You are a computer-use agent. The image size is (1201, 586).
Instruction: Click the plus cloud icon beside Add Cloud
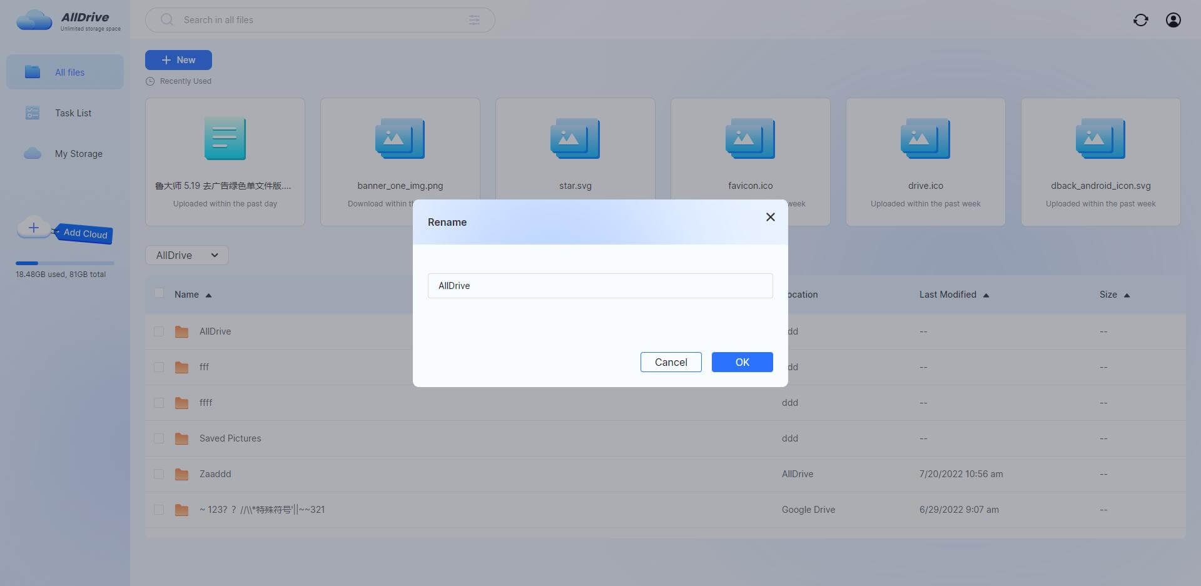pos(34,228)
